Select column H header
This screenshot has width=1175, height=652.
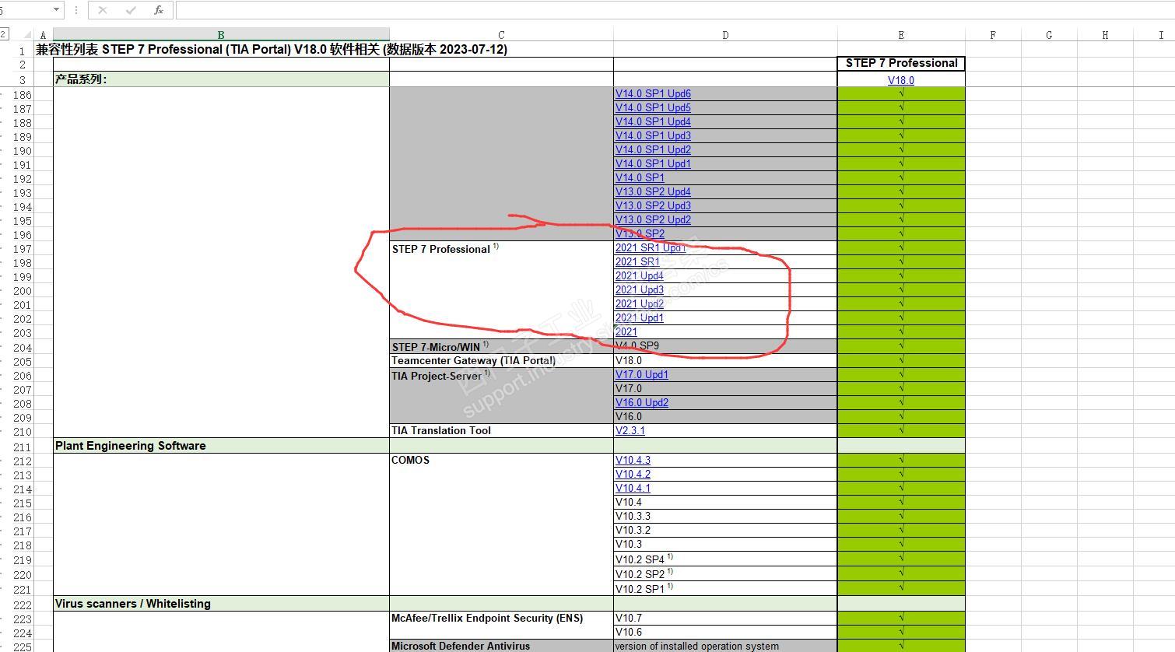1105,35
